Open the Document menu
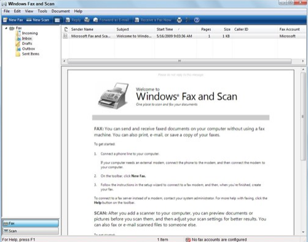The image size is (308, 242). pyautogui.click(x=60, y=11)
